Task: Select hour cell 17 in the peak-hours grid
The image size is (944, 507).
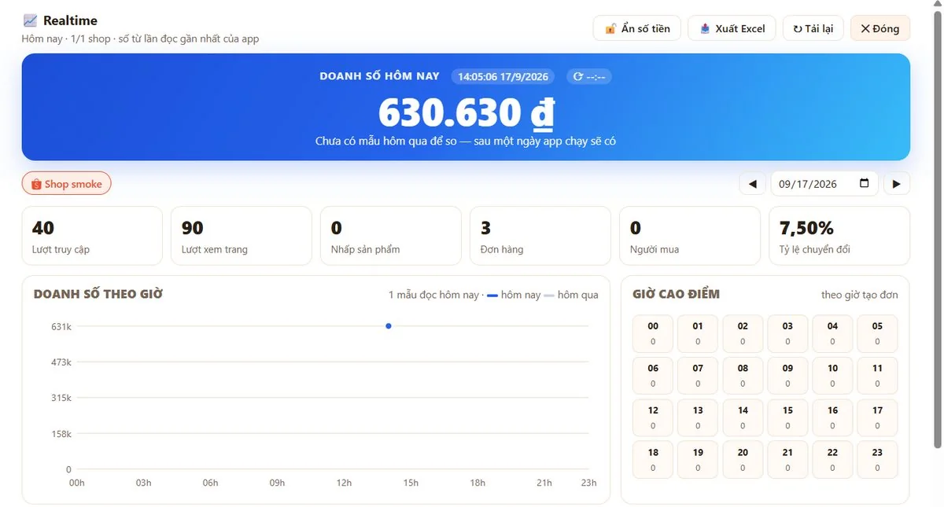Action: (877, 417)
